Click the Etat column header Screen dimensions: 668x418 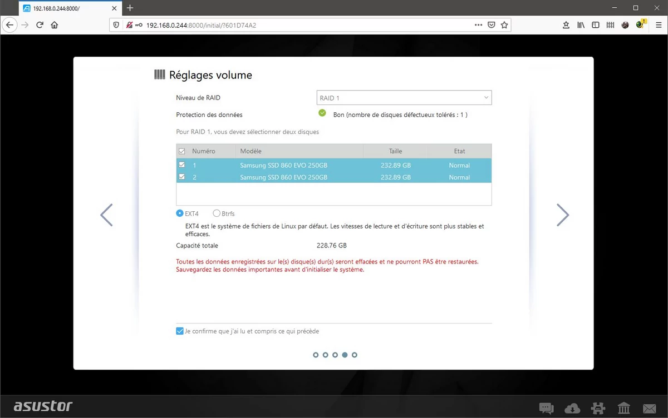click(459, 151)
